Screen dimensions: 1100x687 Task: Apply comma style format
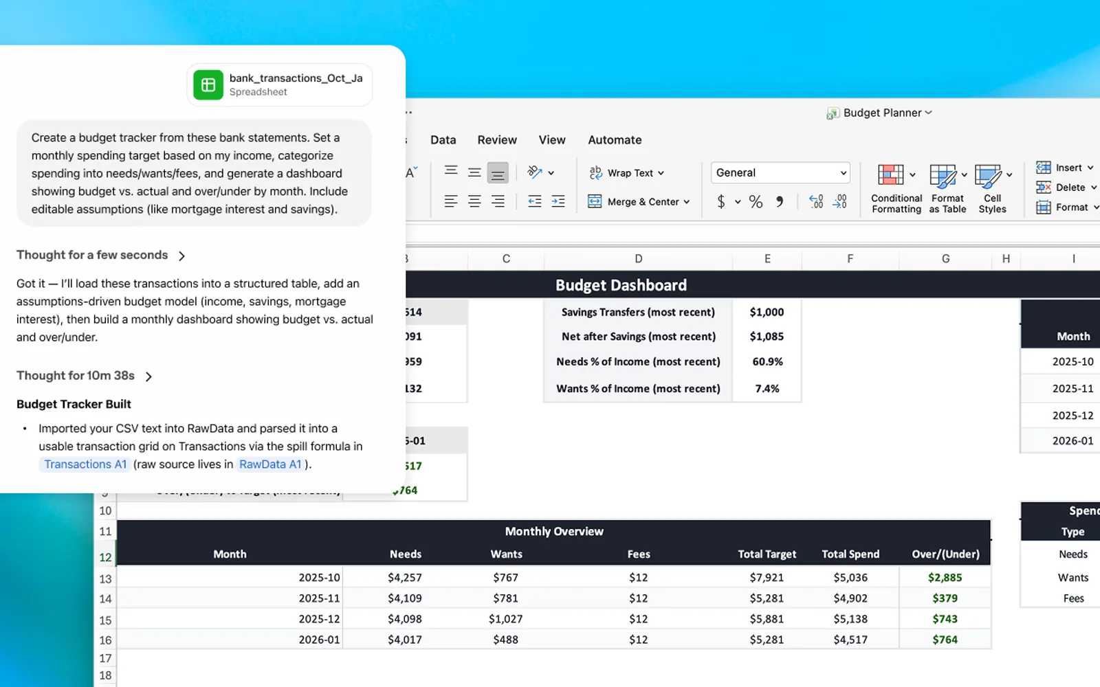(780, 201)
